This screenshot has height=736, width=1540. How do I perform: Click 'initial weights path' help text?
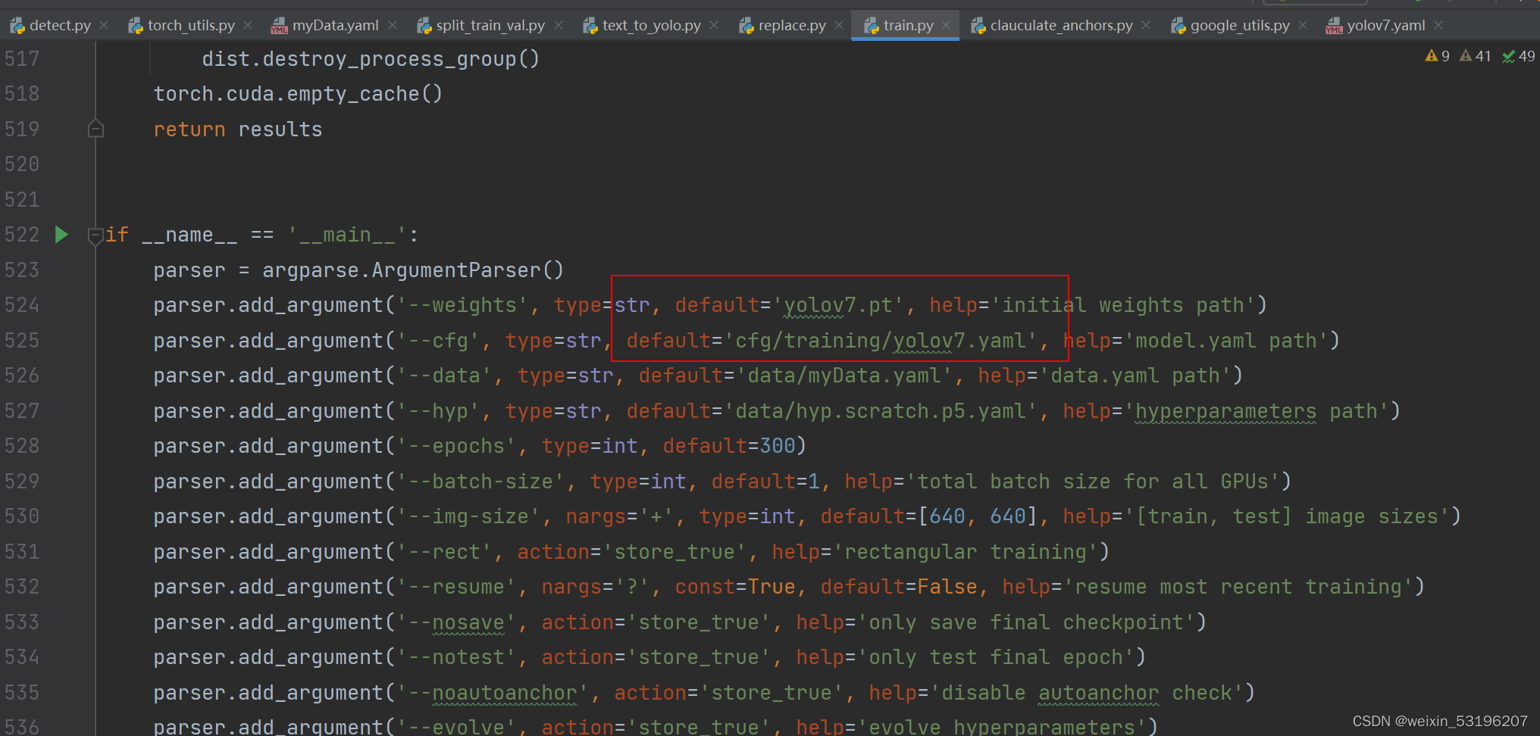tap(1123, 305)
